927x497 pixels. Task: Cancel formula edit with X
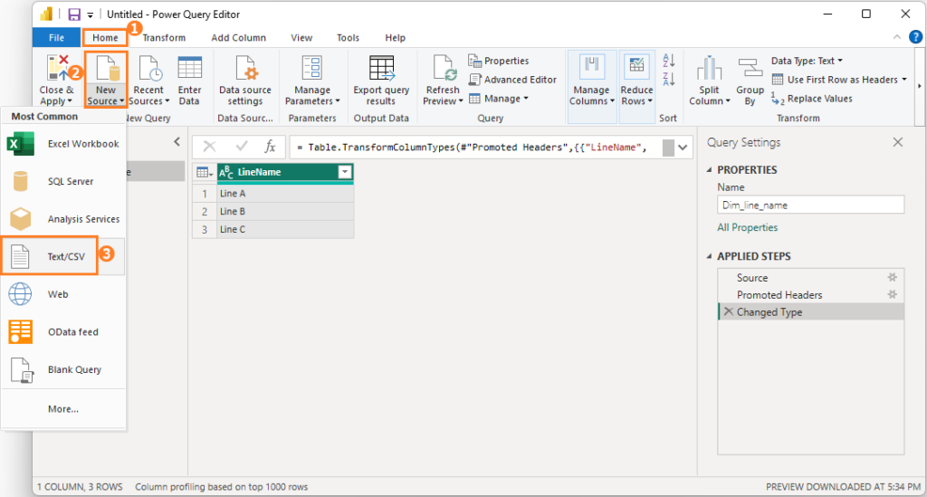(x=210, y=147)
